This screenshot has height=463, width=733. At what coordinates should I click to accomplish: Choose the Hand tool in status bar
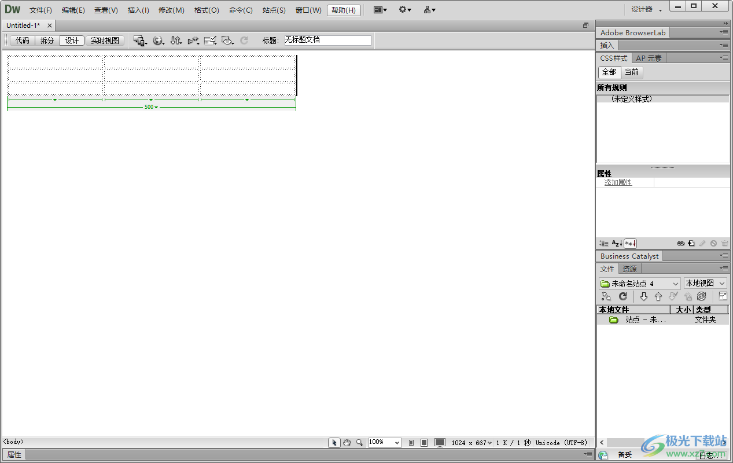click(347, 442)
